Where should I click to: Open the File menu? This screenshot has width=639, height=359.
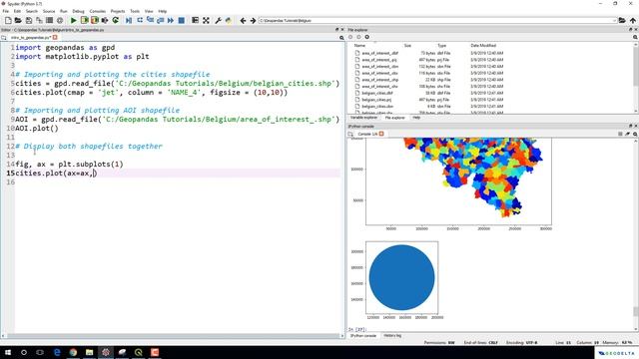[5, 11]
